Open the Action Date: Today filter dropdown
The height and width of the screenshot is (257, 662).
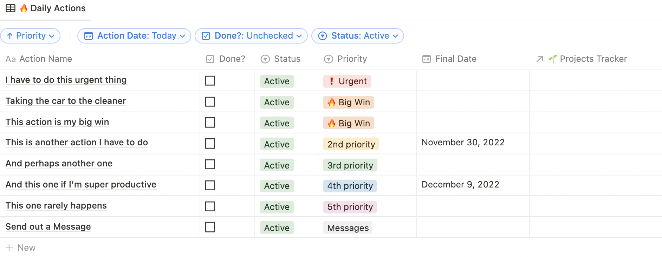[134, 36]
